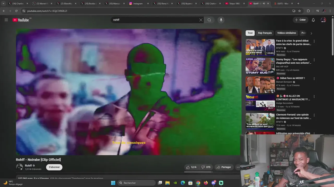Click the magnifier search button
Viewport: 334px width, 187px height.
209,20
